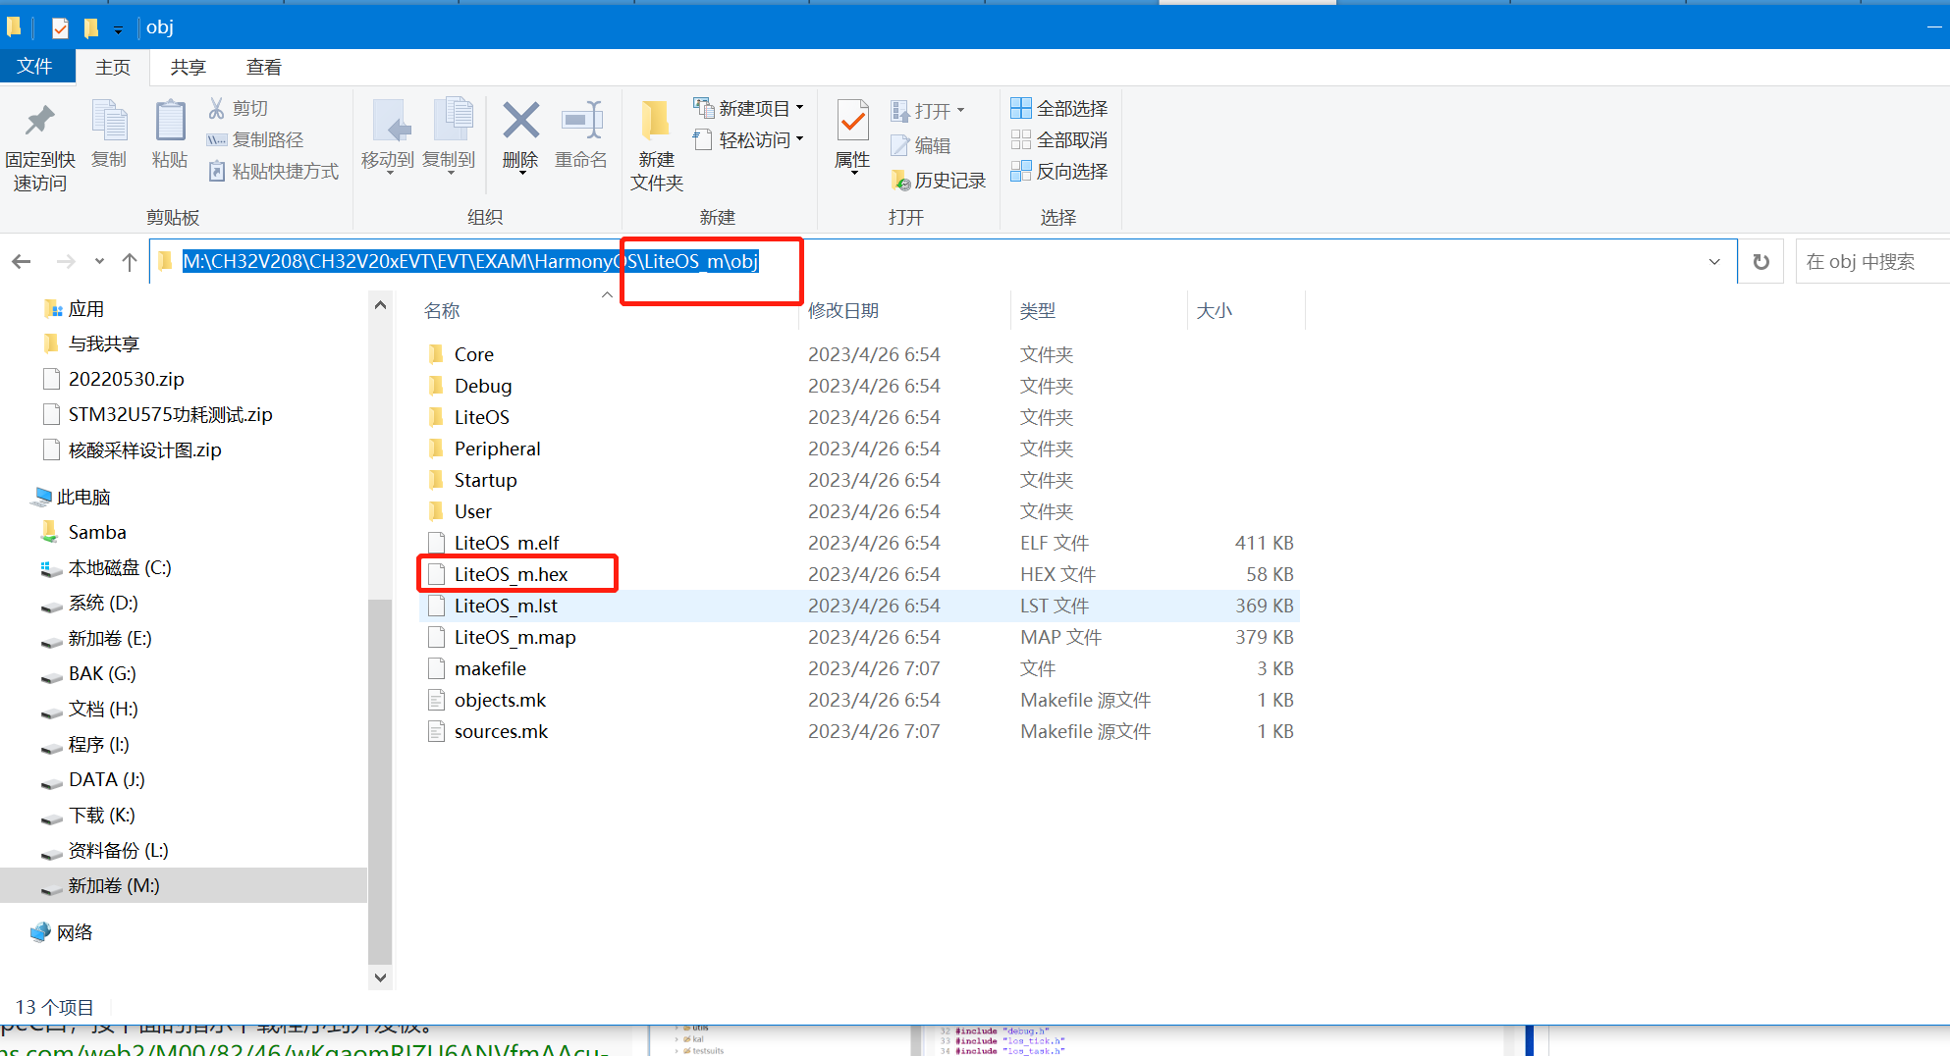Viewport: 1950px width, 1056px height.
Task: Select the LiteOS_m.lst file
Action: point(505,606)
